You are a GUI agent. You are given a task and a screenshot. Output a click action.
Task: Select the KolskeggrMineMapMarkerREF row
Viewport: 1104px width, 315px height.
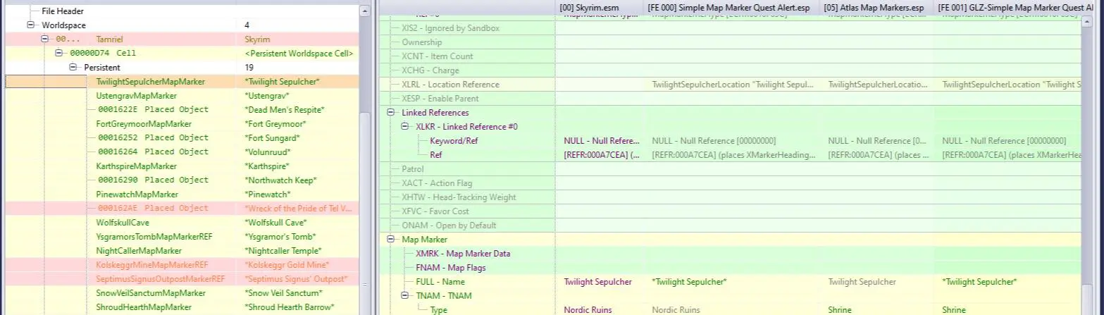(182, 265)
